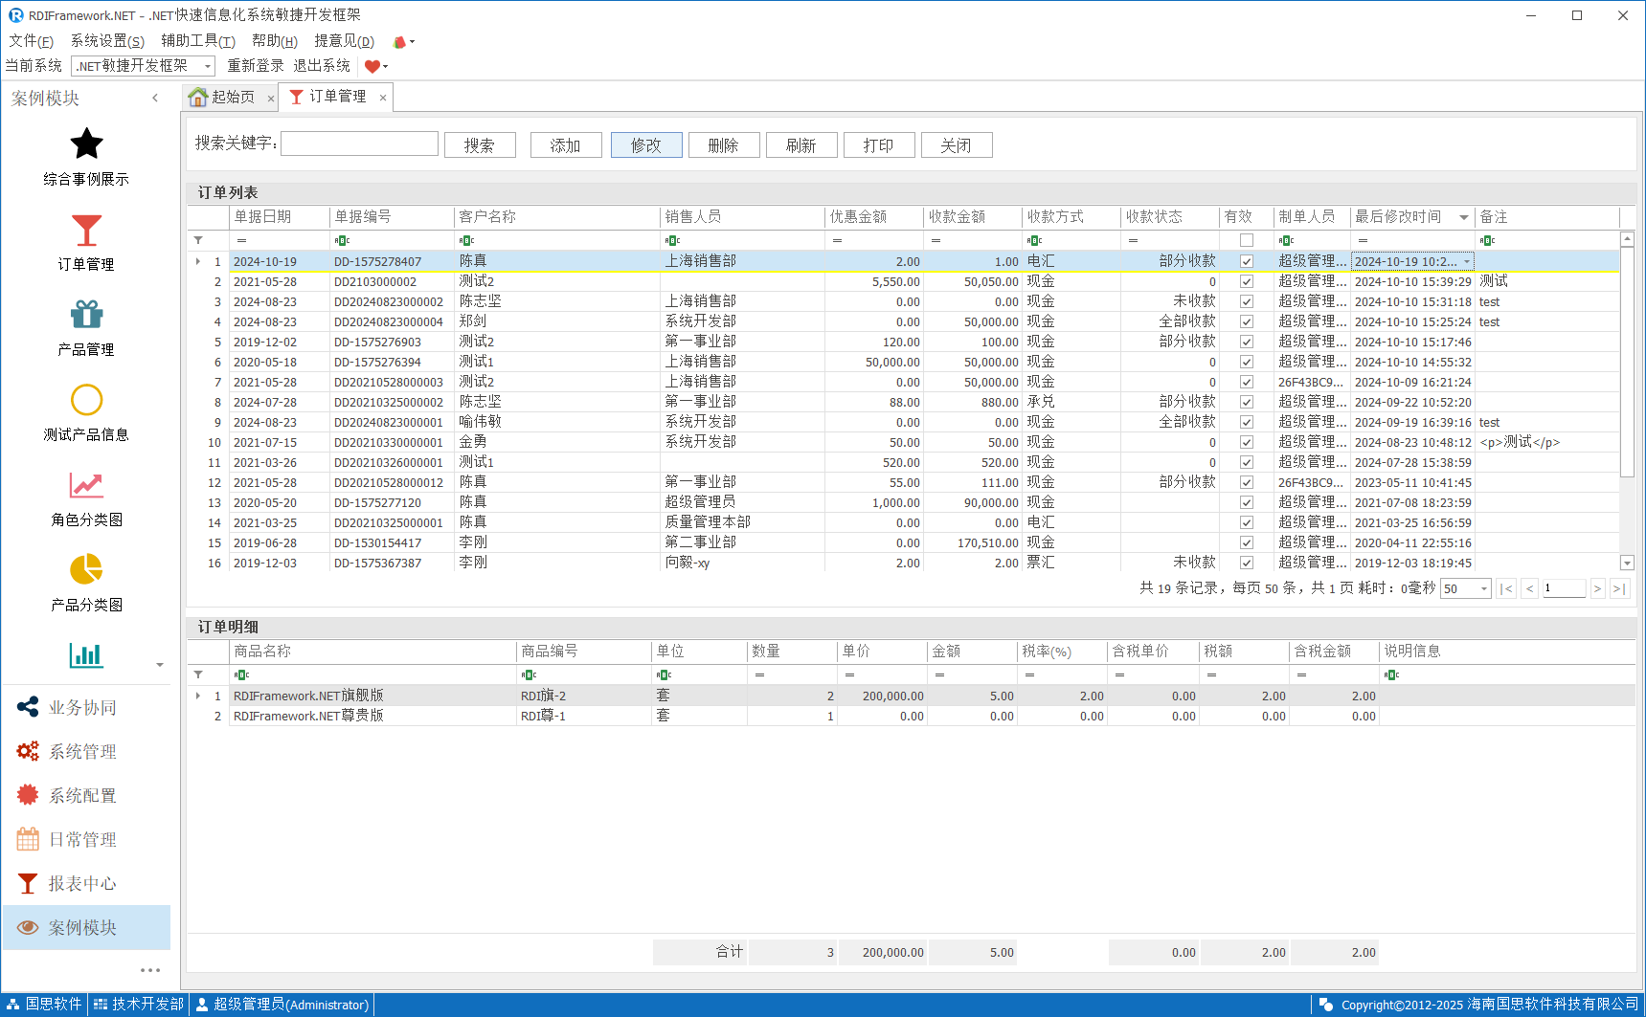Click the red heart toolbar icon
This screenshot has width=1646, height=1017.
[372, 66]
